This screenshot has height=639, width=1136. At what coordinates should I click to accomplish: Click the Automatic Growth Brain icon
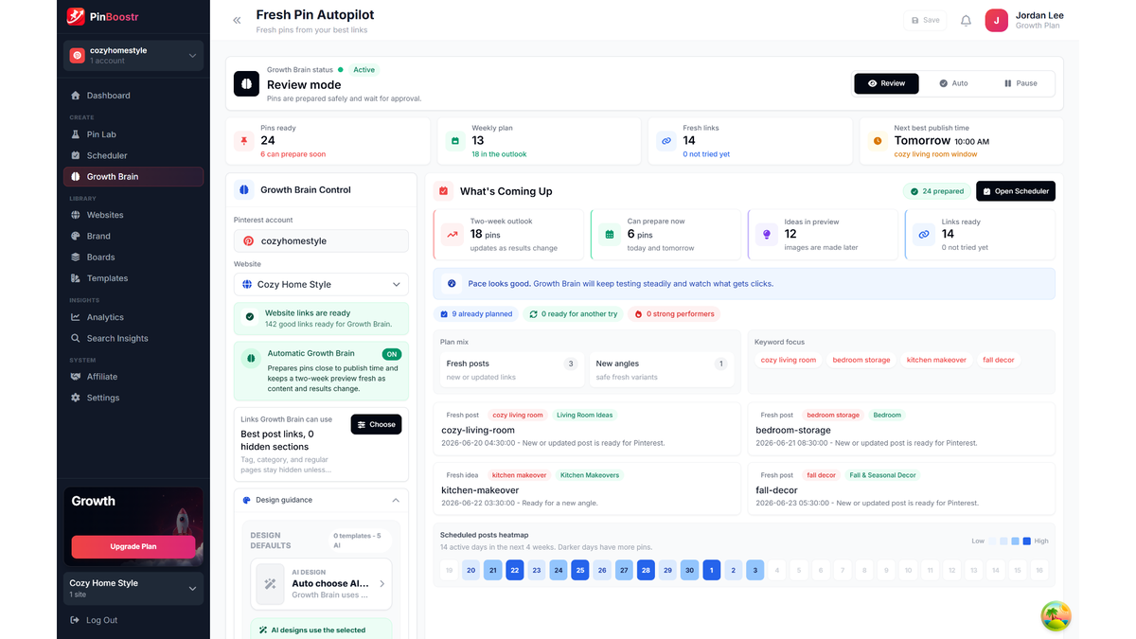tap(251, 359)
